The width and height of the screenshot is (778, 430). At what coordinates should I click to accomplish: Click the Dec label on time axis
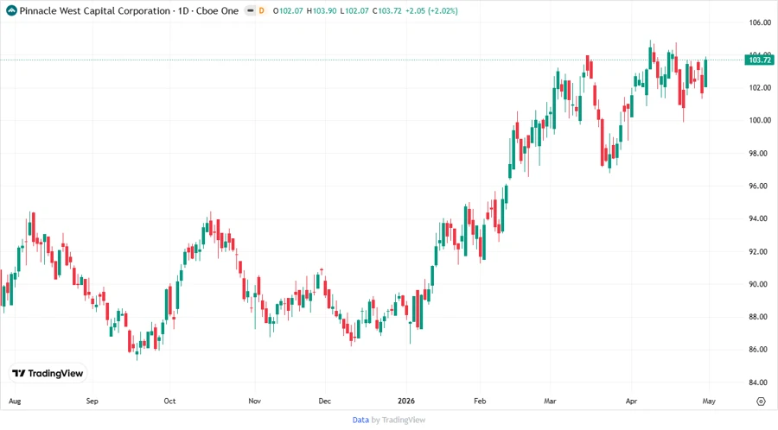324,402
